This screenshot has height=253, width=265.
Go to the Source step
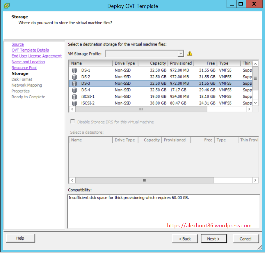tap(18, 44)
